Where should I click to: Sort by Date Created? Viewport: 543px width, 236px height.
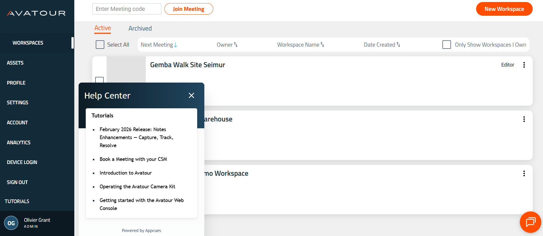tap(382, 45)
